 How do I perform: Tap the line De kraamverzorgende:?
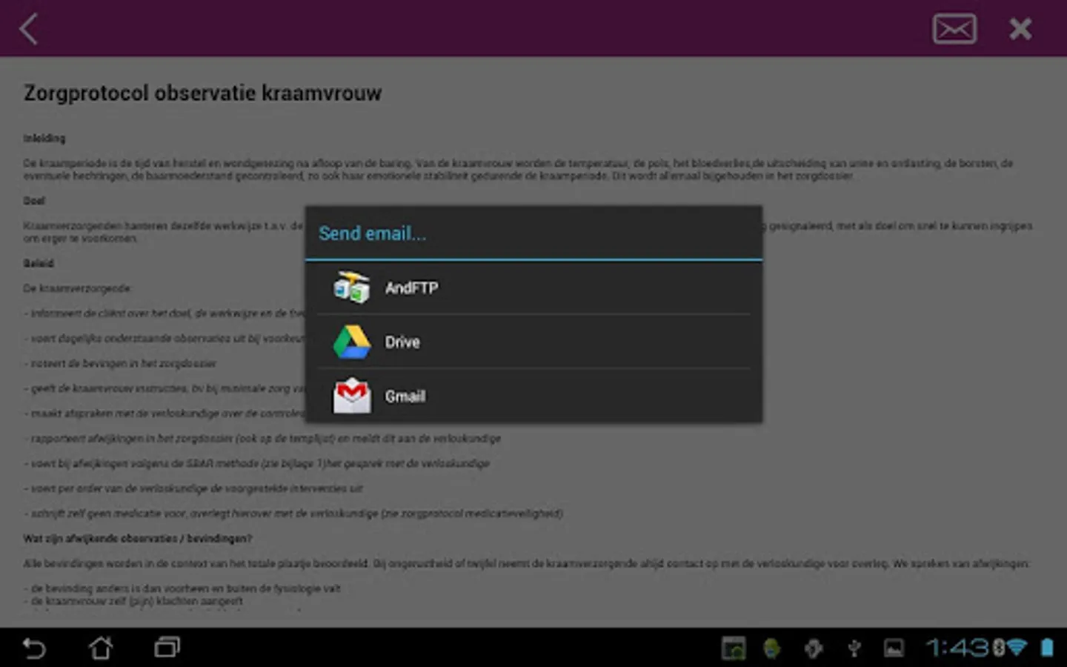tap(77, 288)
